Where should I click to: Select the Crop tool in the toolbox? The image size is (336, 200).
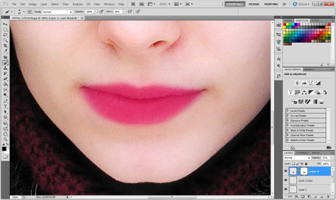pos(5,45)
